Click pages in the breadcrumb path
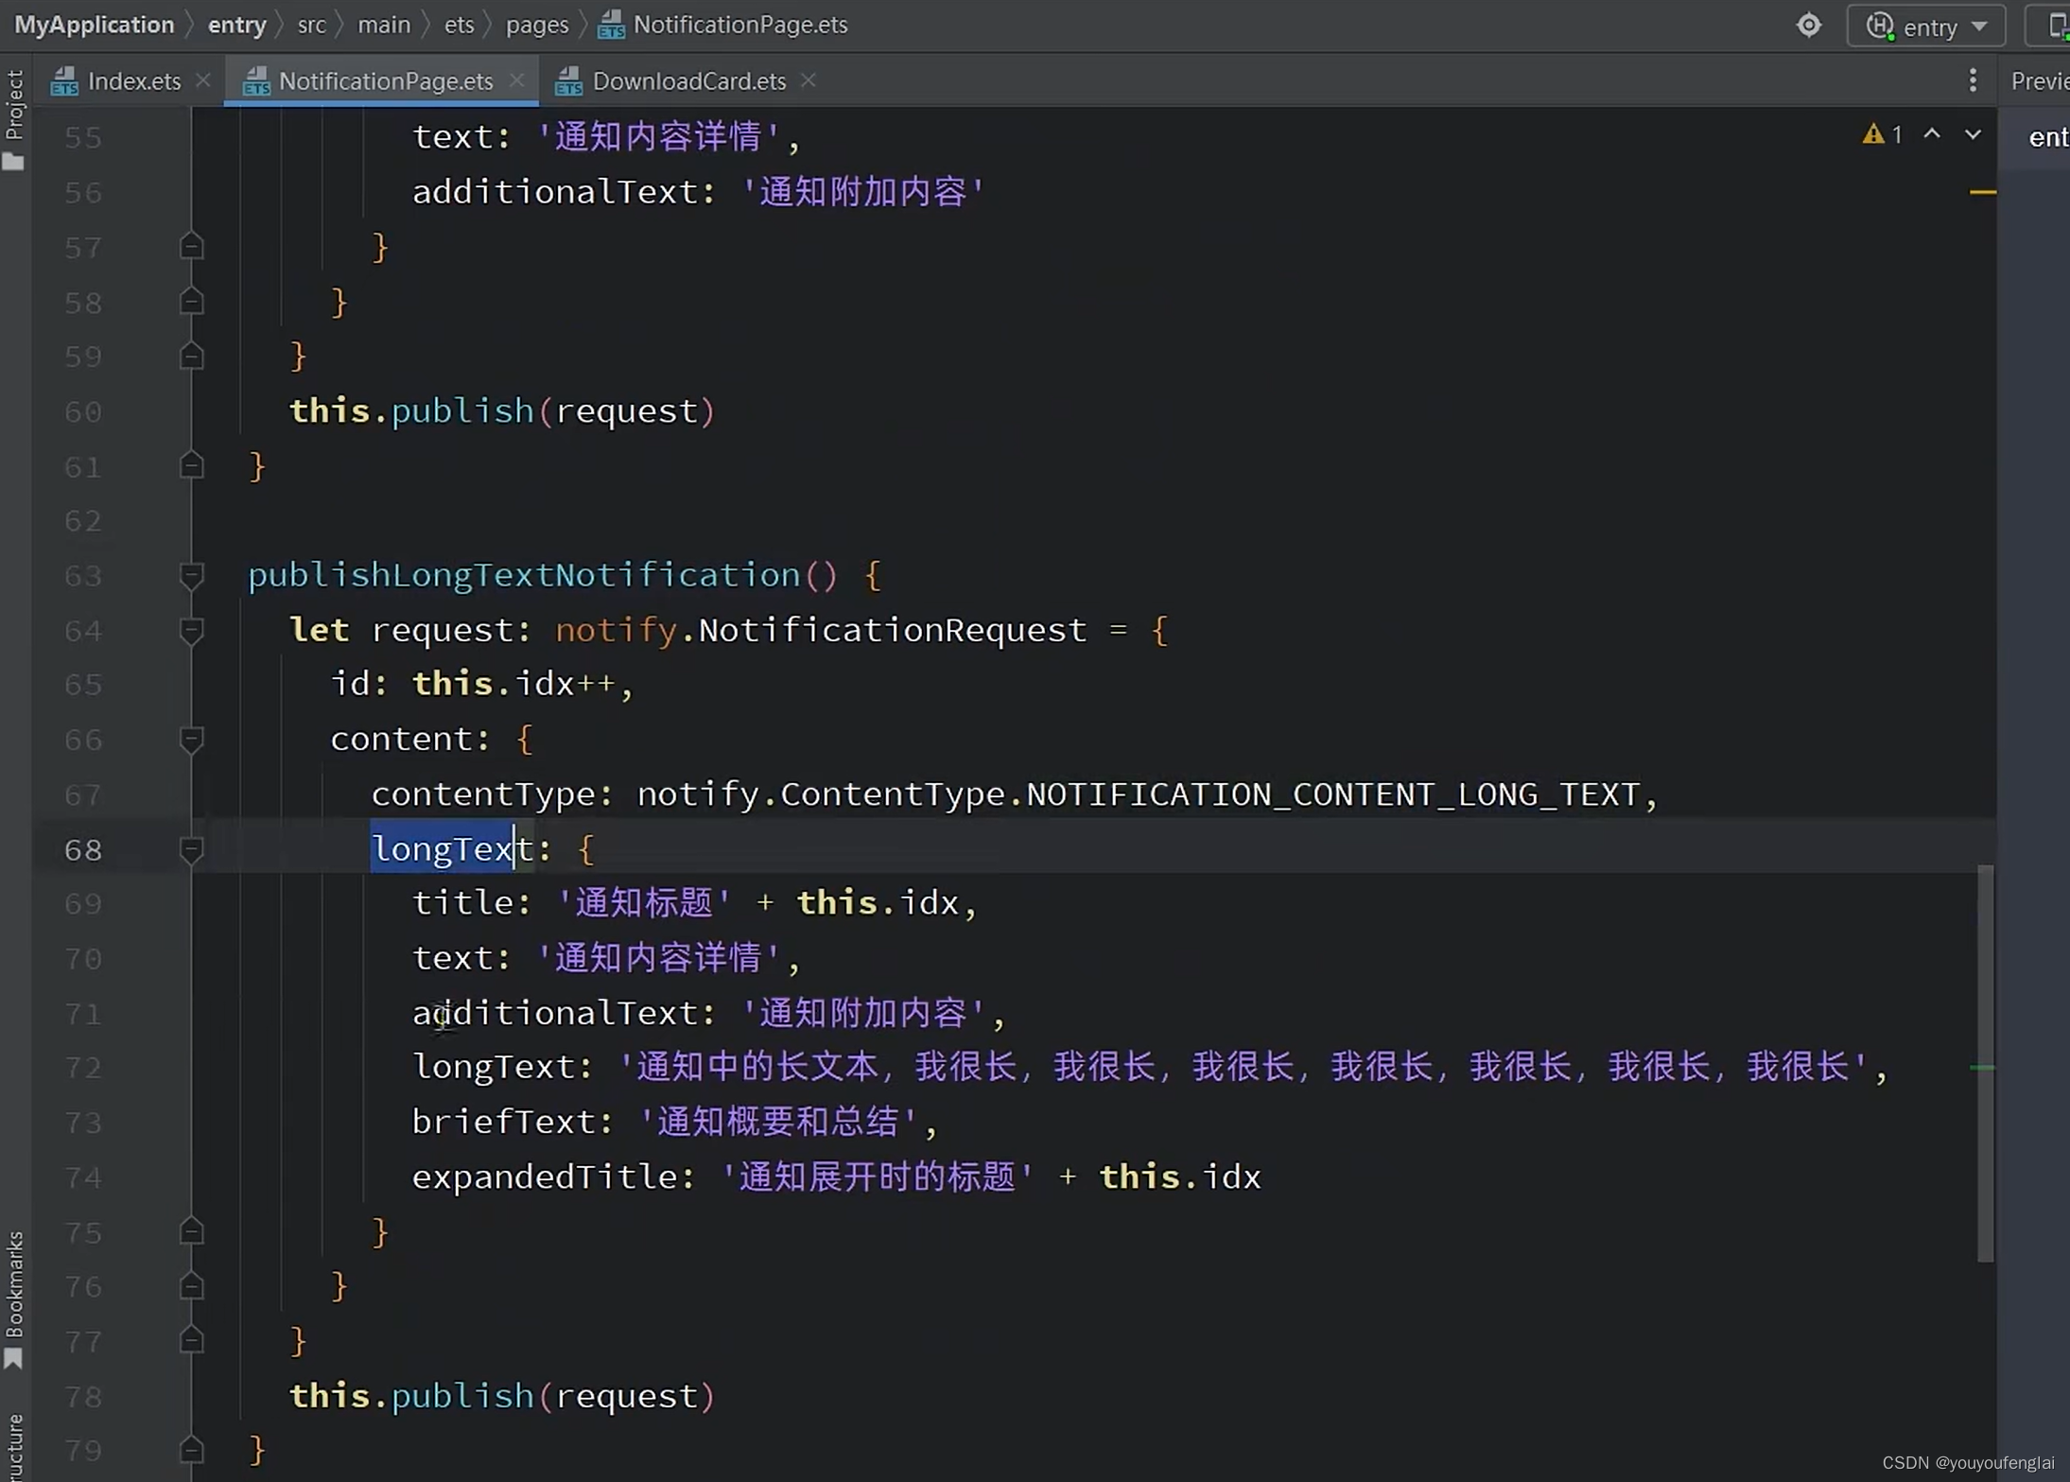Screen dimensions: 2070x1482 536,25
